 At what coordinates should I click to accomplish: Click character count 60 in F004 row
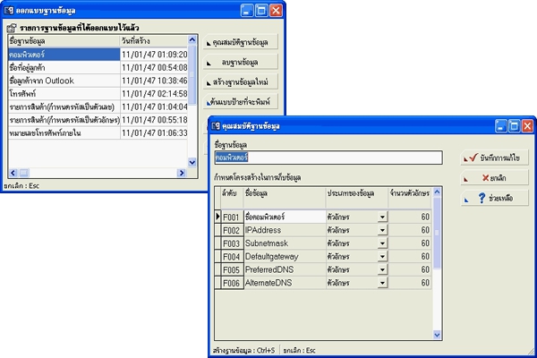410,257
